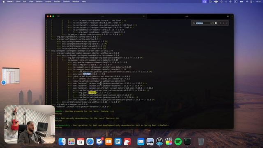Open the Scripts menu

point(48,2)
